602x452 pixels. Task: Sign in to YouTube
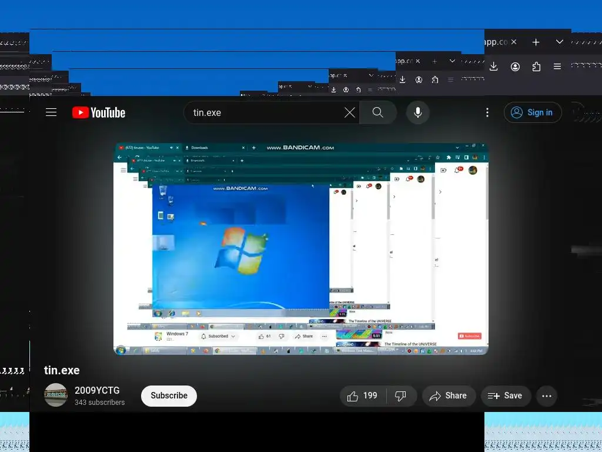tap(533, 112)
